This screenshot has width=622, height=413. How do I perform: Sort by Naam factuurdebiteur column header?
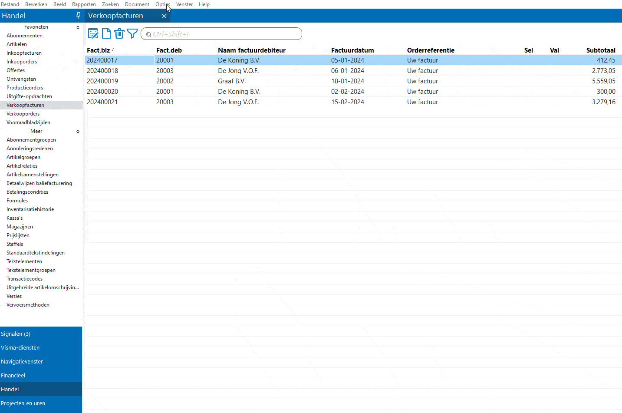click(252, 50)
